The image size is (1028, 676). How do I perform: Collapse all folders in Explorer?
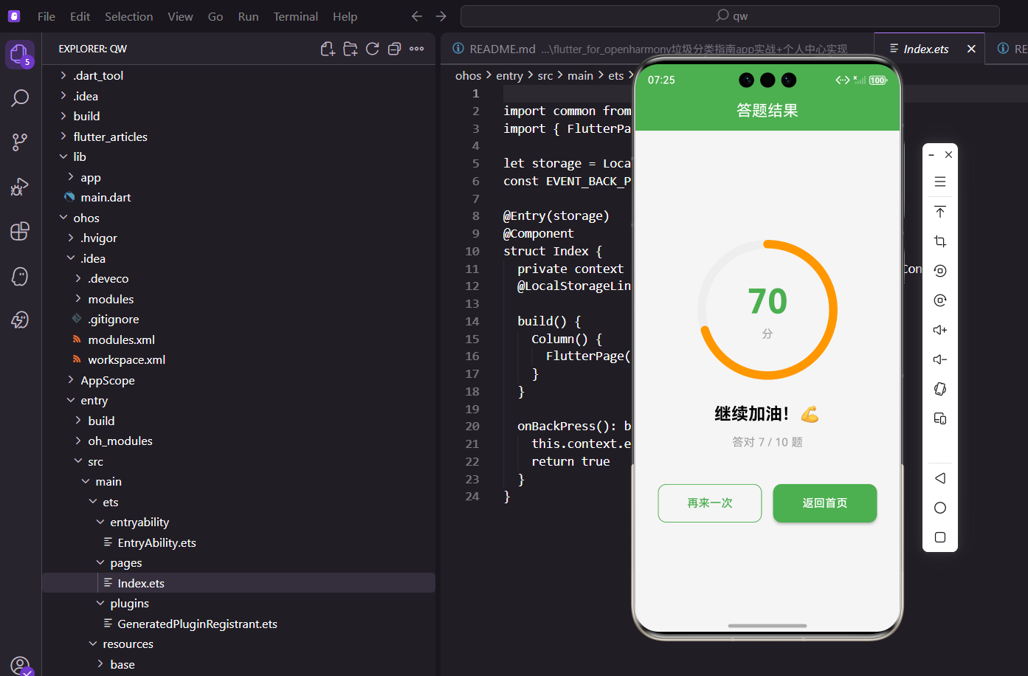394,49
